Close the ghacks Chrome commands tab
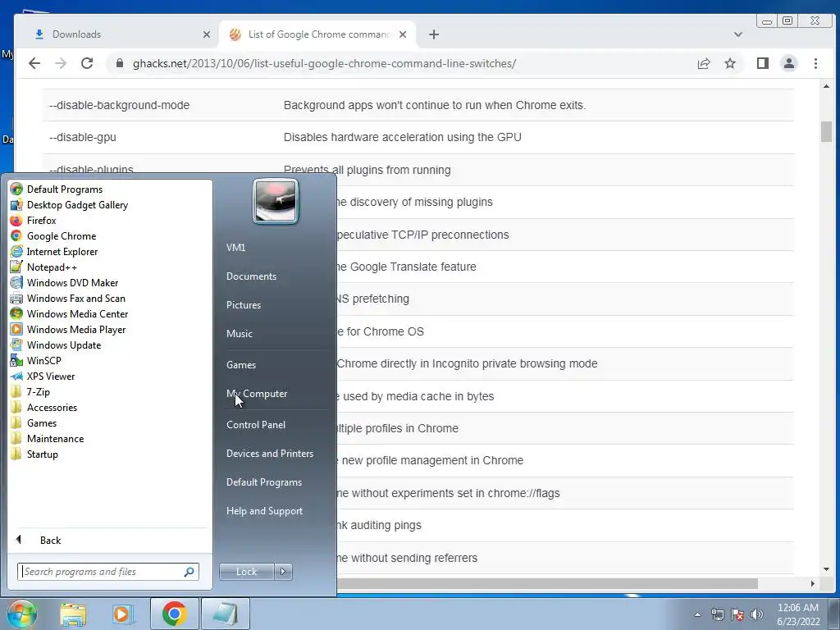 (x=403, y=34)
